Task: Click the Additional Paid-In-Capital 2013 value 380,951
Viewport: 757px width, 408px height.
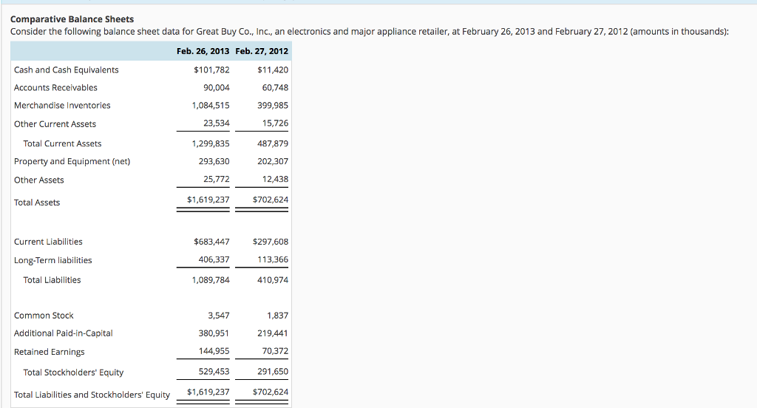Action: pyautogui.click(x=214, y=333)
